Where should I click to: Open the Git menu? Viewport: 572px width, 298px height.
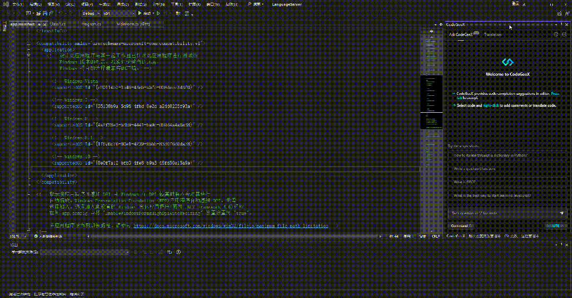point(70,4)
